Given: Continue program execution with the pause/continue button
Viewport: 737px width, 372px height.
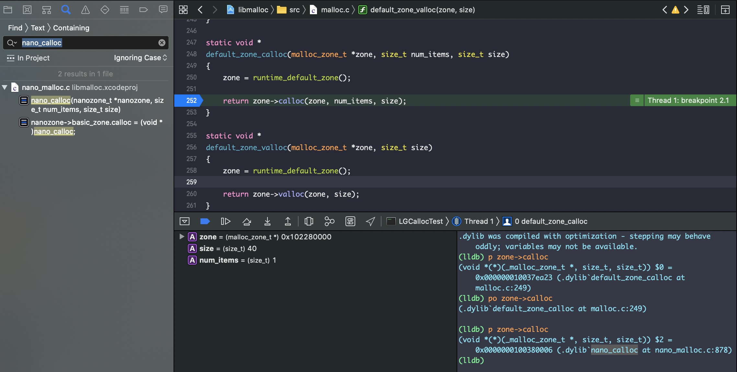Looking at the screenshot, I should point(225,221).
